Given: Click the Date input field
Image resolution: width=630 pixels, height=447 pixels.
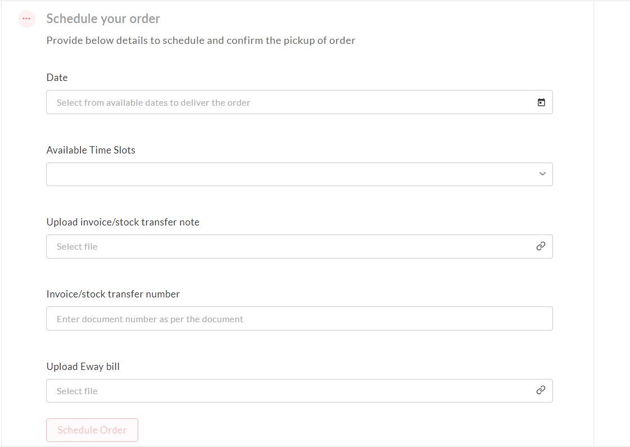Looking at the screenshot, I should (300, 102).
